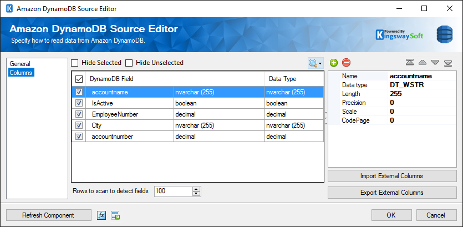Move column to bottom arrow icon
This screenshot has width=463, height=227.
[448, 63]
